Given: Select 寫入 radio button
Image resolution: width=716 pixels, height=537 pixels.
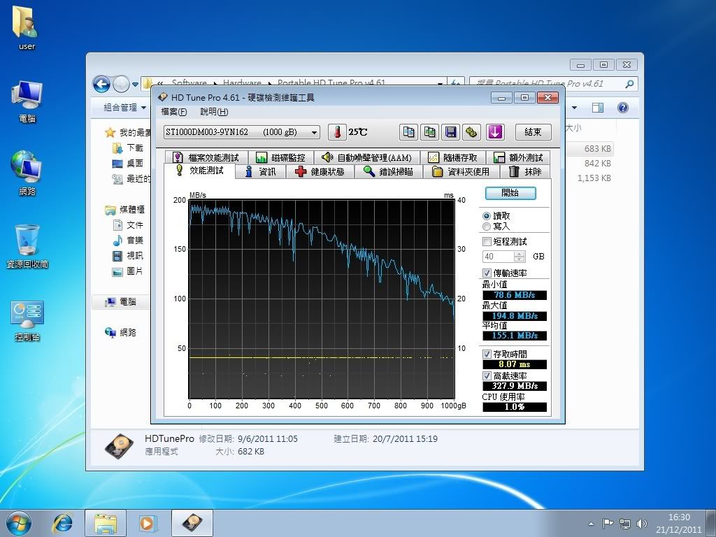Looking at the screenshot, I should [487, 227].
